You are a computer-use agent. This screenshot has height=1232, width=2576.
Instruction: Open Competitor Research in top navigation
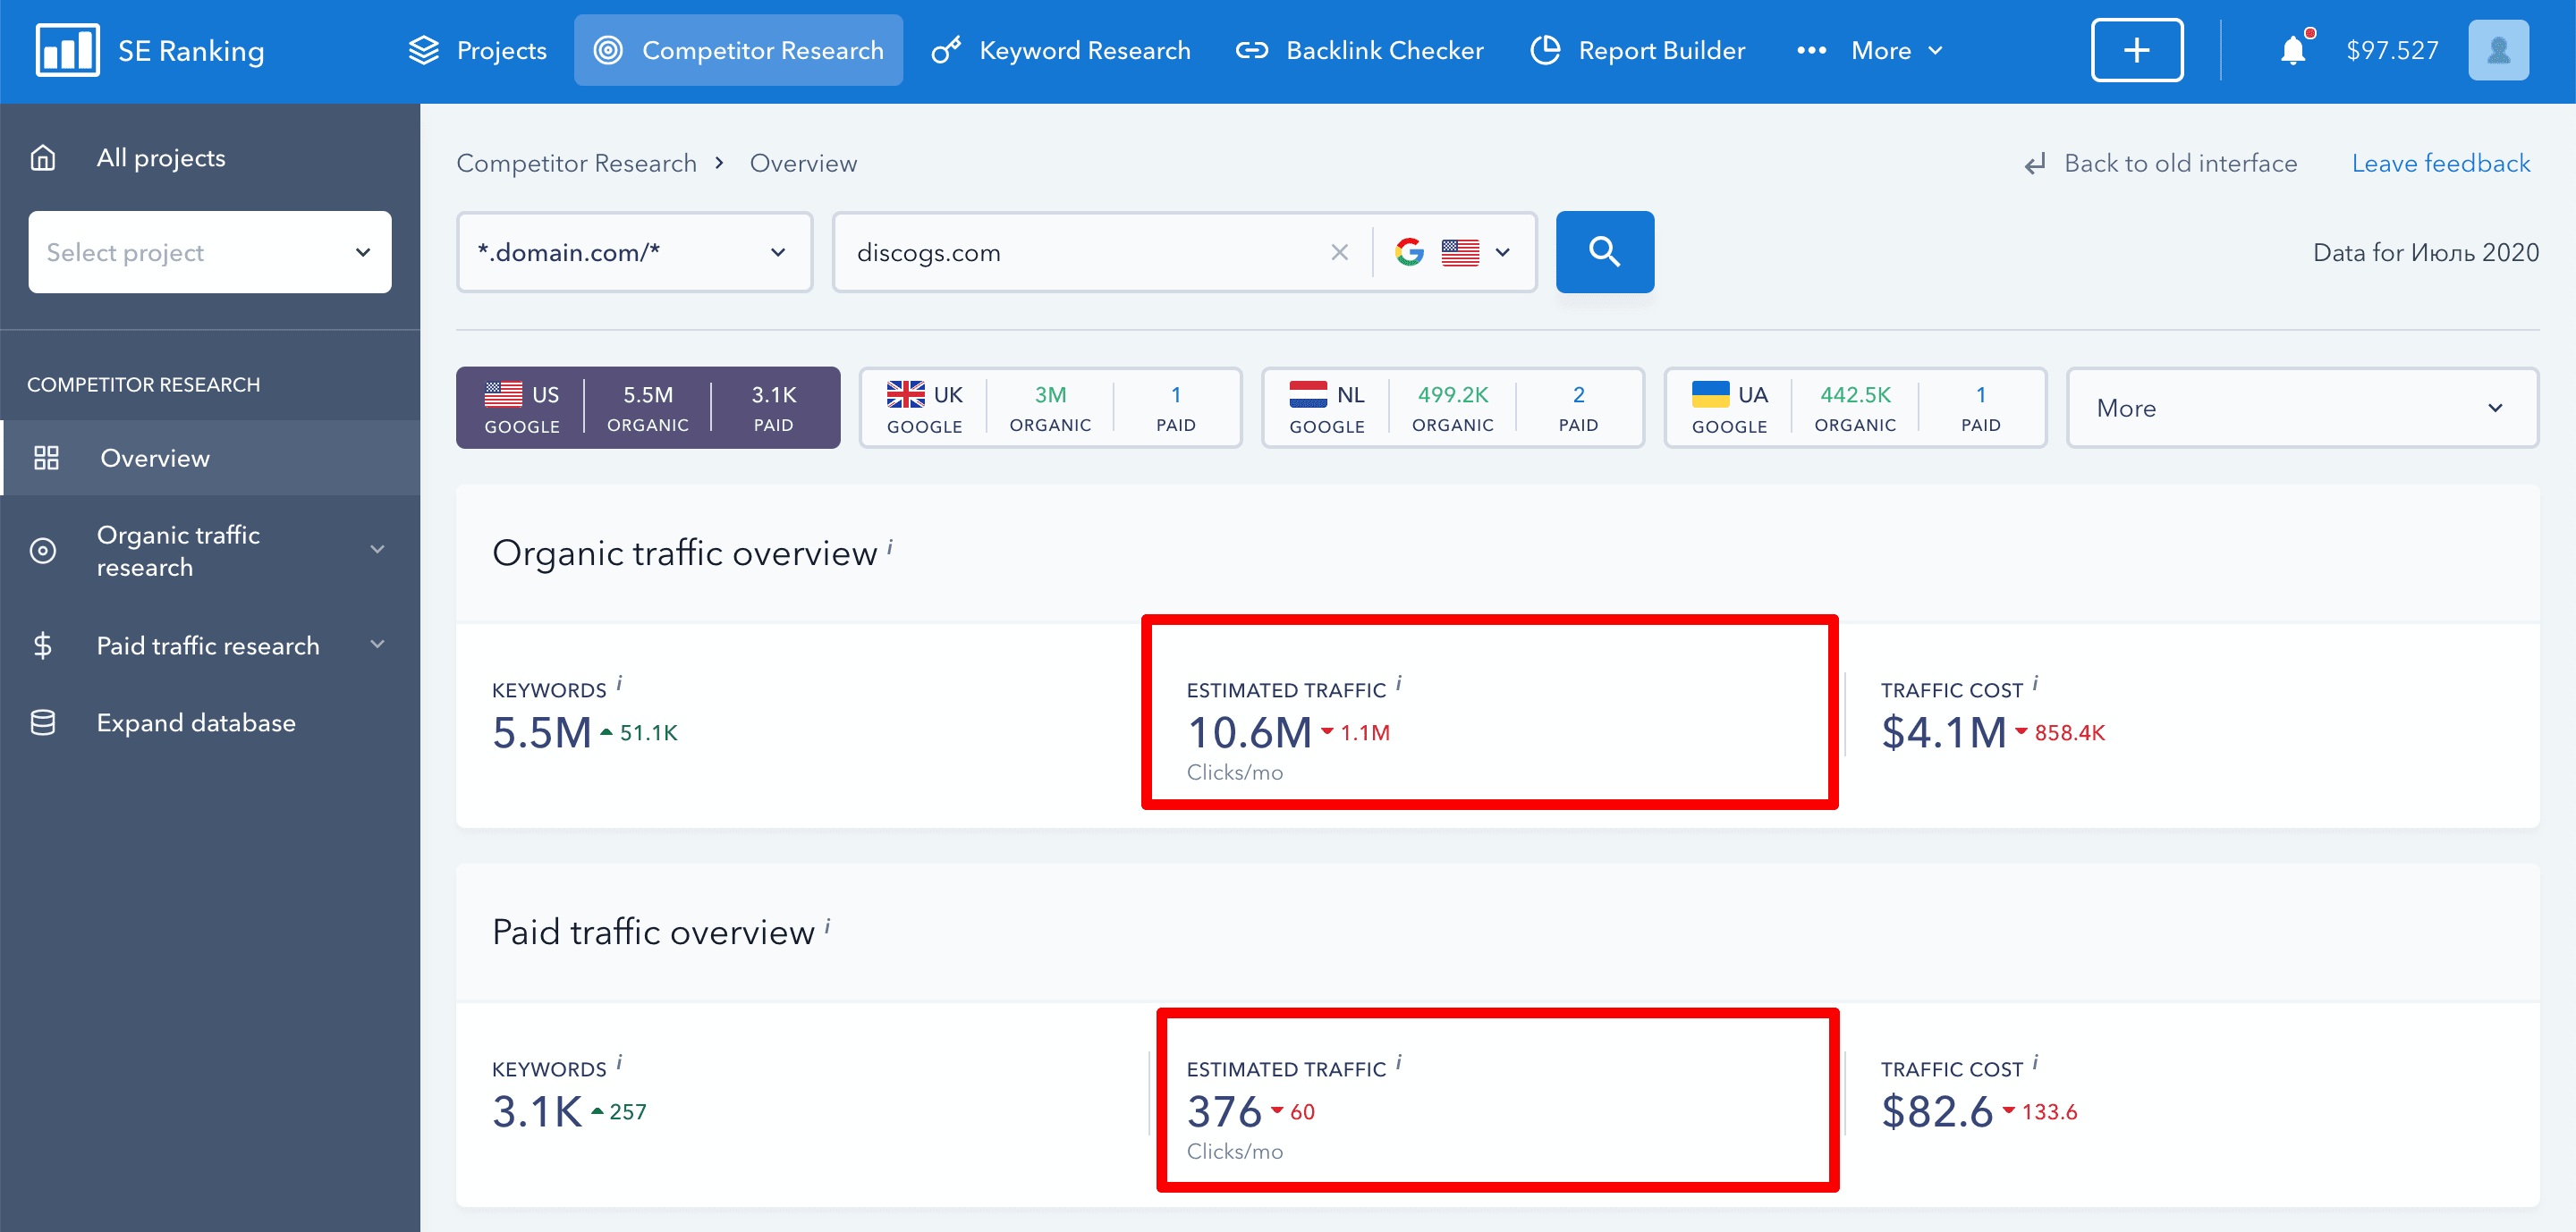(738, 50)
